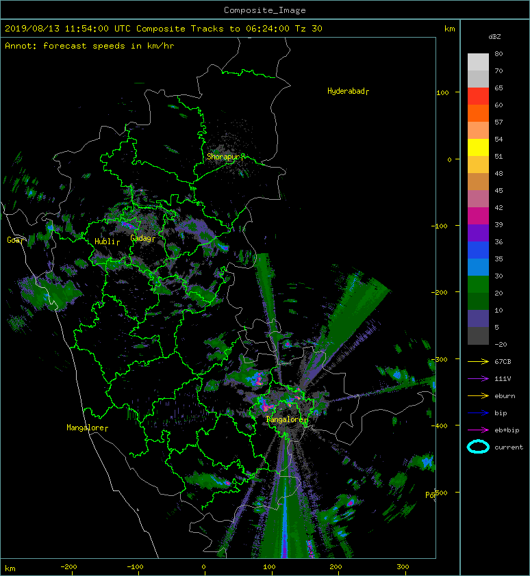Viewport: 530px width, 576px height.
Task: Select the Hubli city label
Action: click(107, 241)
